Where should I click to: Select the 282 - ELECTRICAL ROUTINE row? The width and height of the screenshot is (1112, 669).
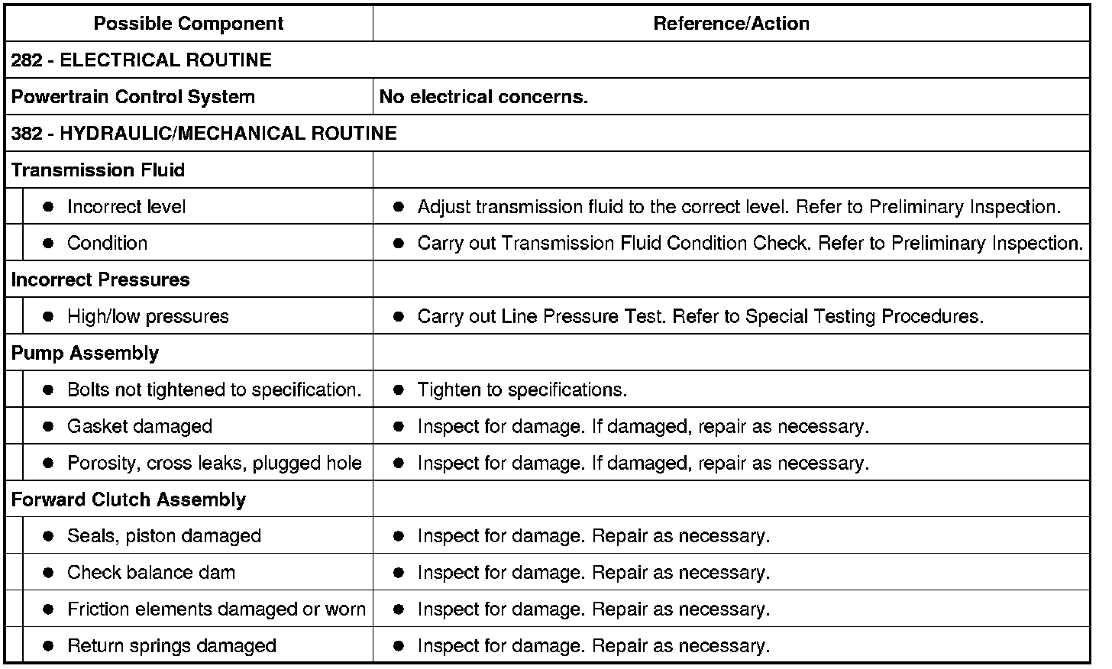[547, 60]
